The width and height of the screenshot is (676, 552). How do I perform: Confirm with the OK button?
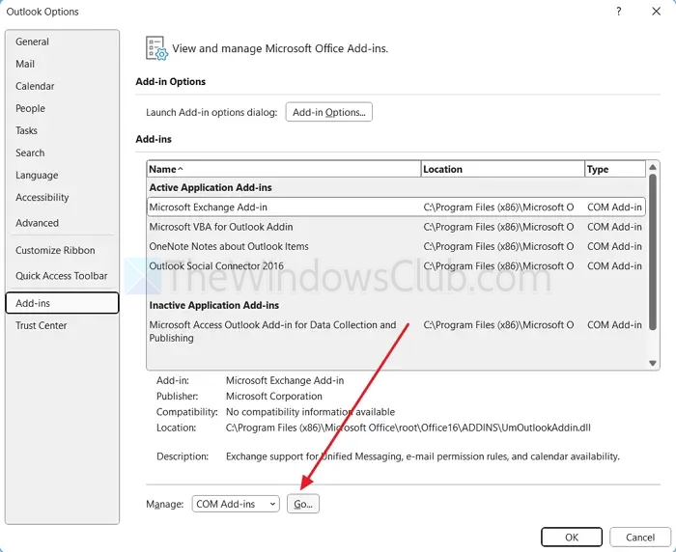point(572,538)
